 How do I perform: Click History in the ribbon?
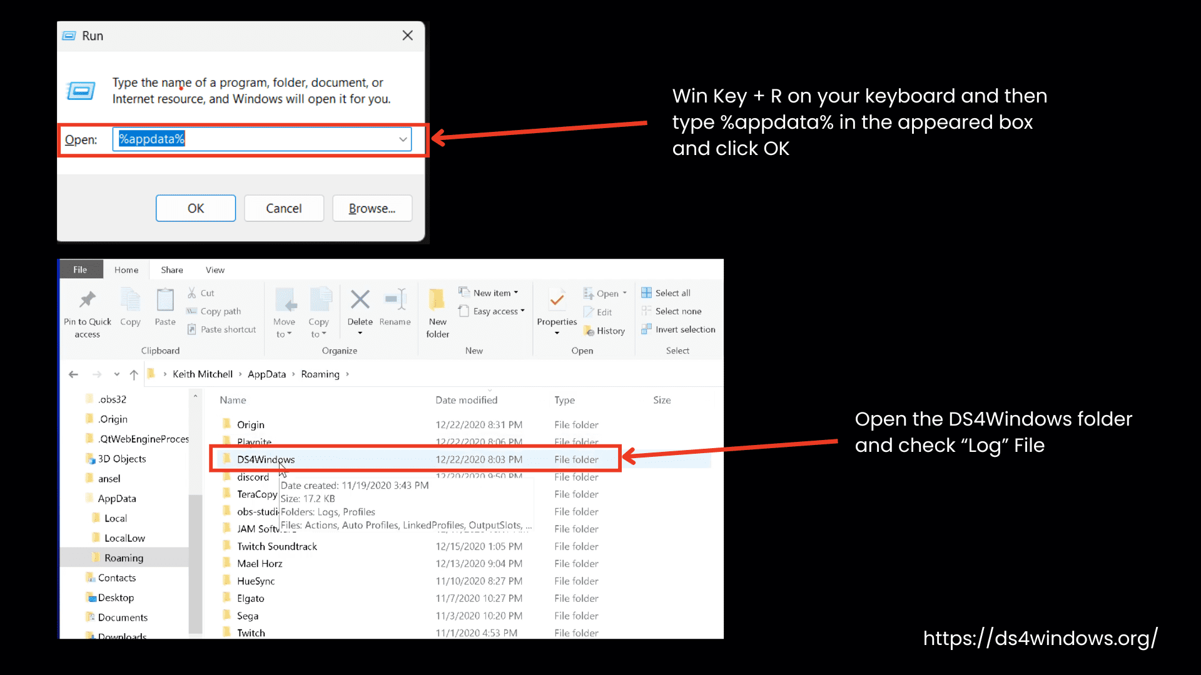[x=604, y=331]
